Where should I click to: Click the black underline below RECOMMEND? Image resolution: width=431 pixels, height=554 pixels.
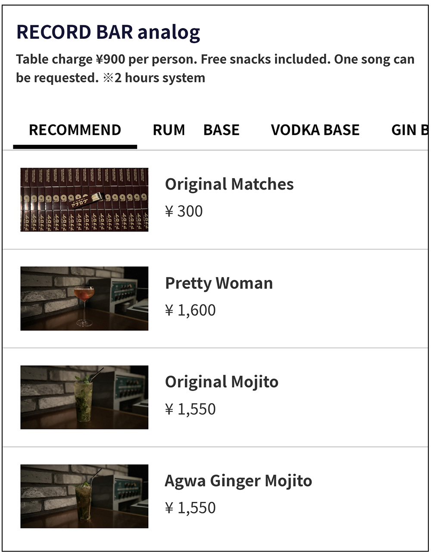pos(75,147)
